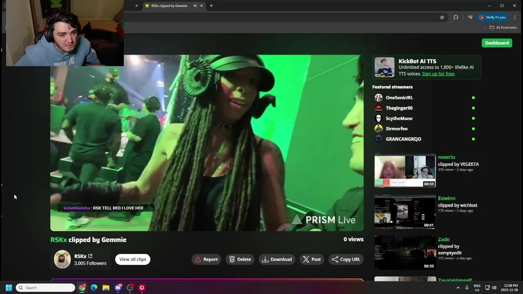The height and width of the screenshot is (294, 523).
Task: Click the Sign up for free link
Action: [438, 74]
